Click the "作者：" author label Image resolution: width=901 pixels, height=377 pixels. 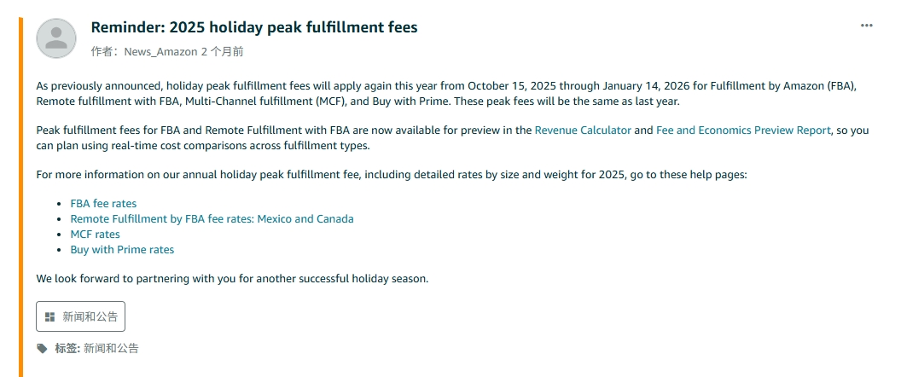click(107, 51)
